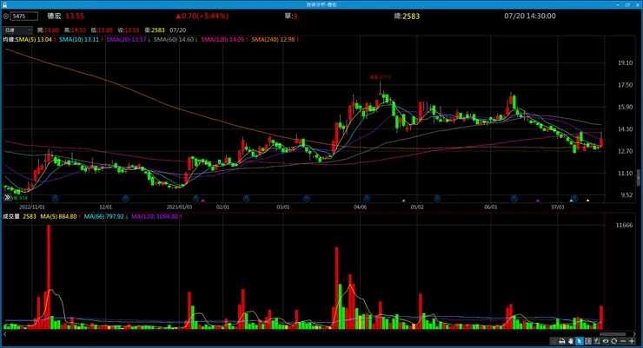Select the arrow cursor tool
This screenshot has width=643, height=348.
(579, 341)
